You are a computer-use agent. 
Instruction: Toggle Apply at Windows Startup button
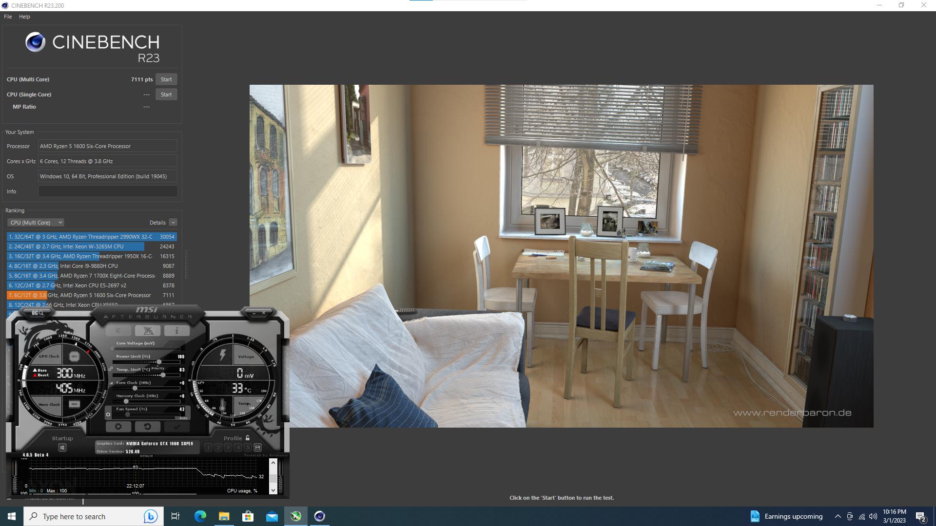(62, 448)
